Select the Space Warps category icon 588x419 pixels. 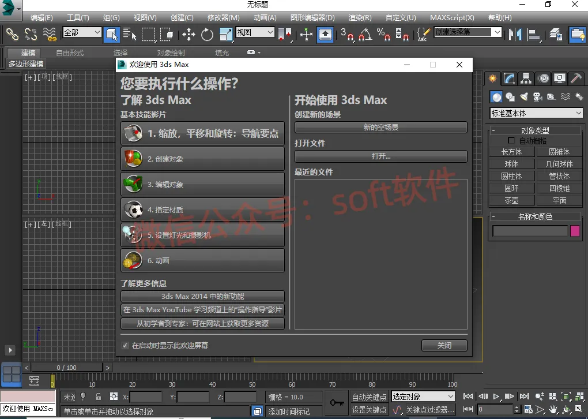(565, 97)
